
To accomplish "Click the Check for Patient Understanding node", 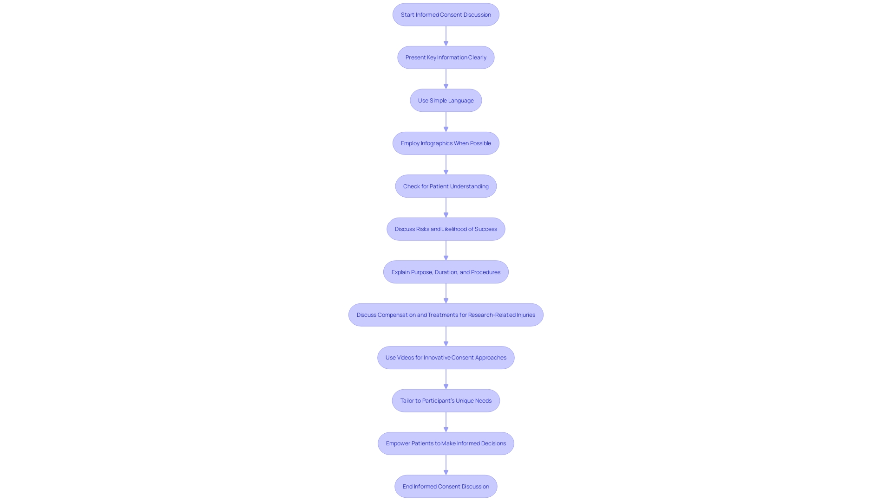I will coord(446,186).
